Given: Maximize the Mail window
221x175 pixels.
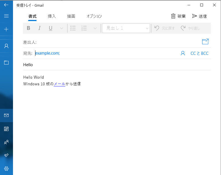Looking at the screenshot, I should [x=202, y=5].
